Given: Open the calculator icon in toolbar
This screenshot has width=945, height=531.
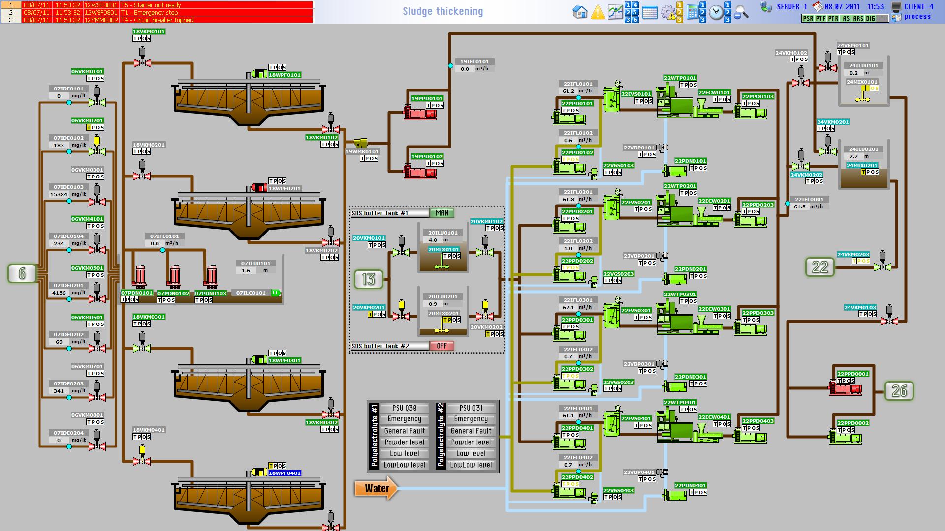Looking at the screenshot, I should (693, 12).
